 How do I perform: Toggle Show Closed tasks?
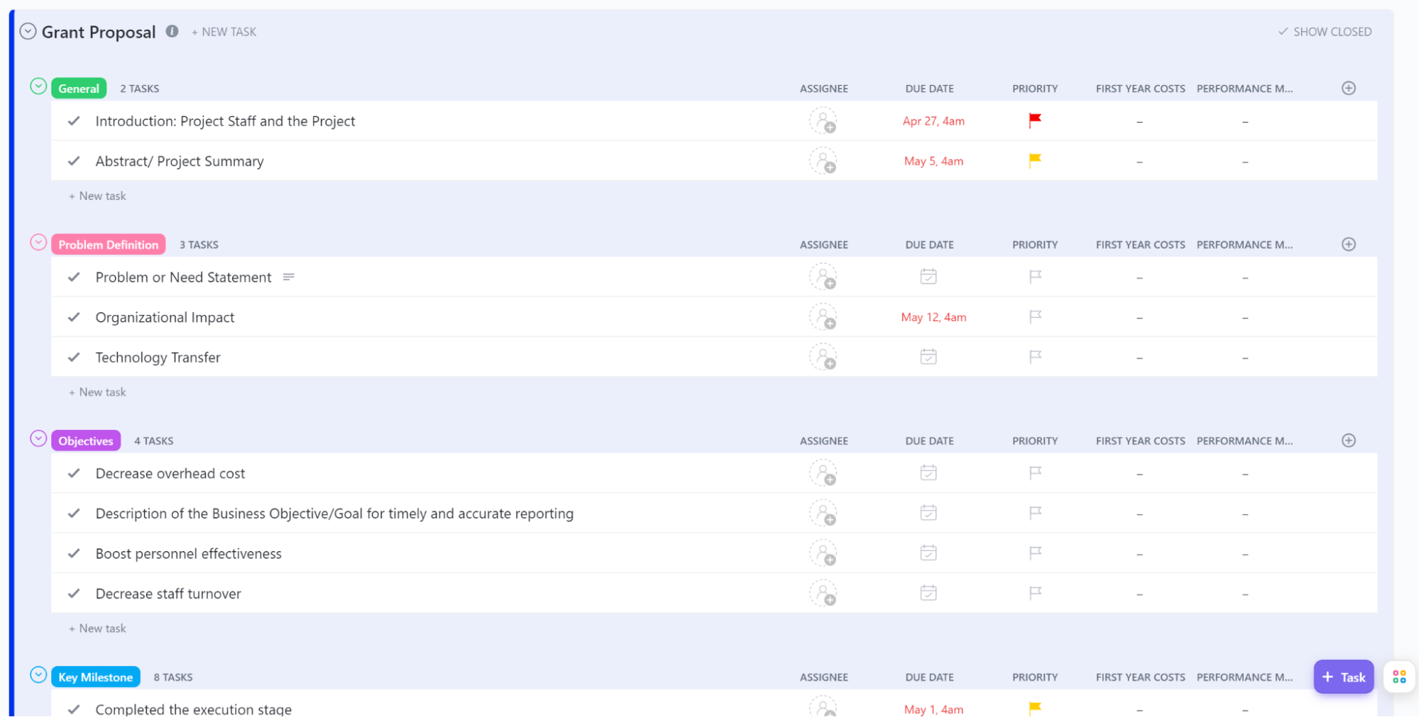(x=1325, y=32)
